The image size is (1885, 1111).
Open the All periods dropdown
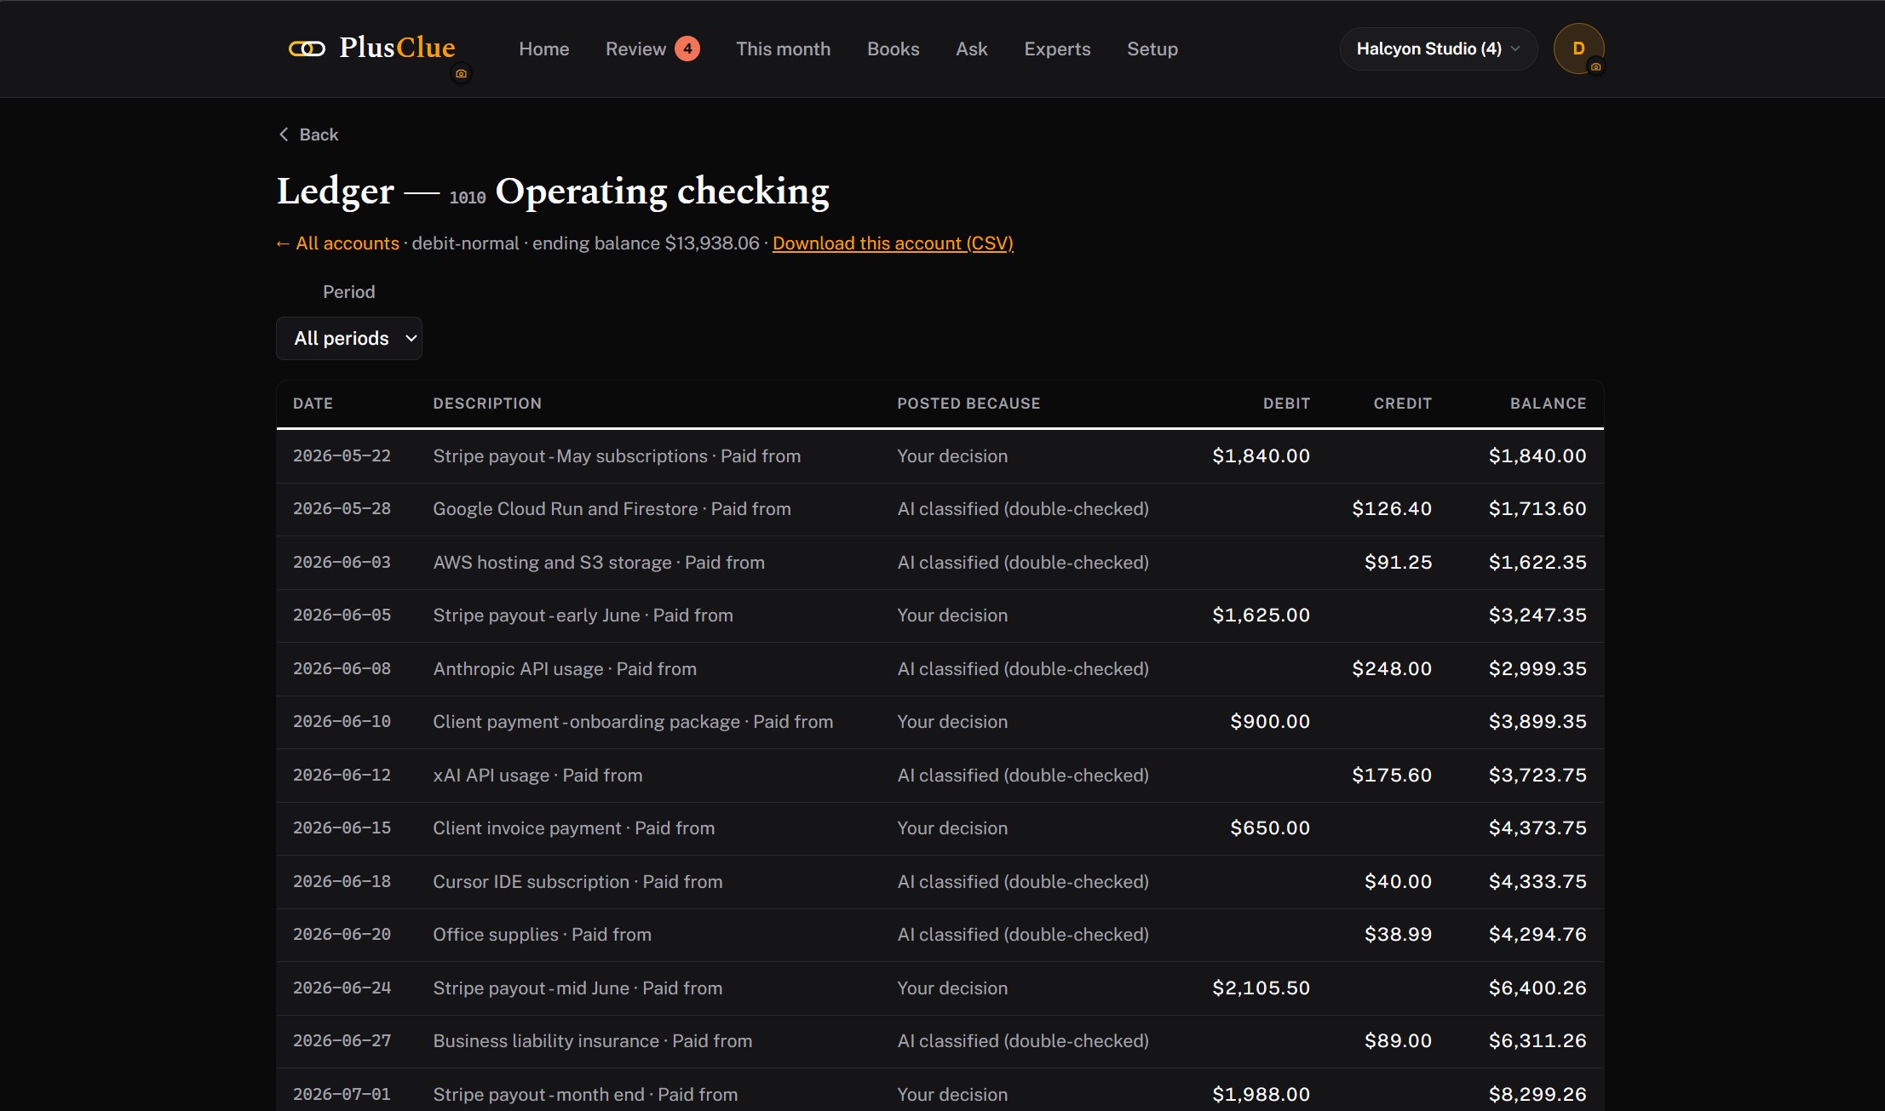349,338
